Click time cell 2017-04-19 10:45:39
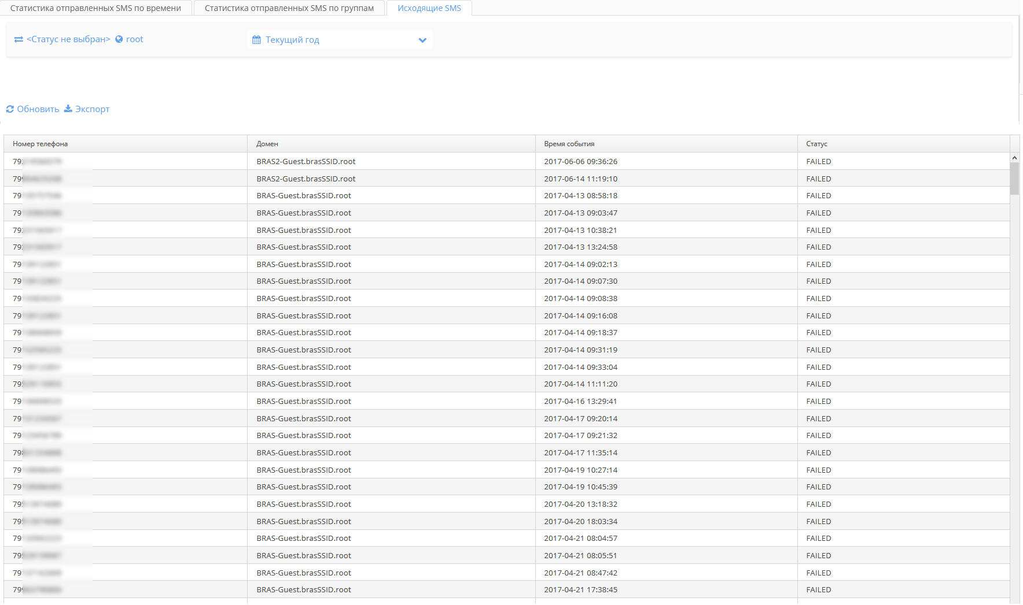1023x605 pixels. click(667, 487)
